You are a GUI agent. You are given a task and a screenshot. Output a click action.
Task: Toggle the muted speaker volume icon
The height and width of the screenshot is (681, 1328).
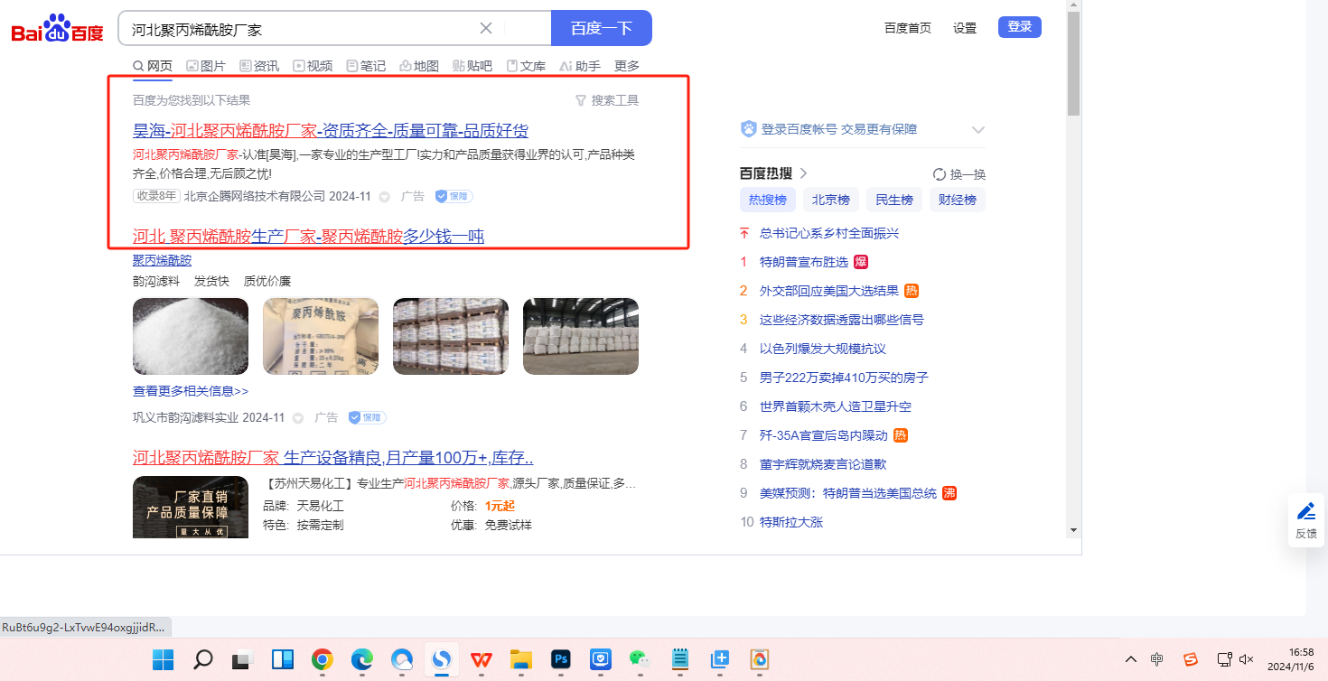pyautogui.click(x=1247, y=659)
